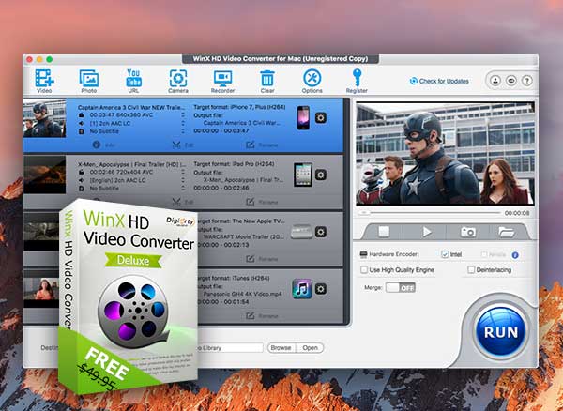Edit the Captain America video

click(x=183, y=145)
